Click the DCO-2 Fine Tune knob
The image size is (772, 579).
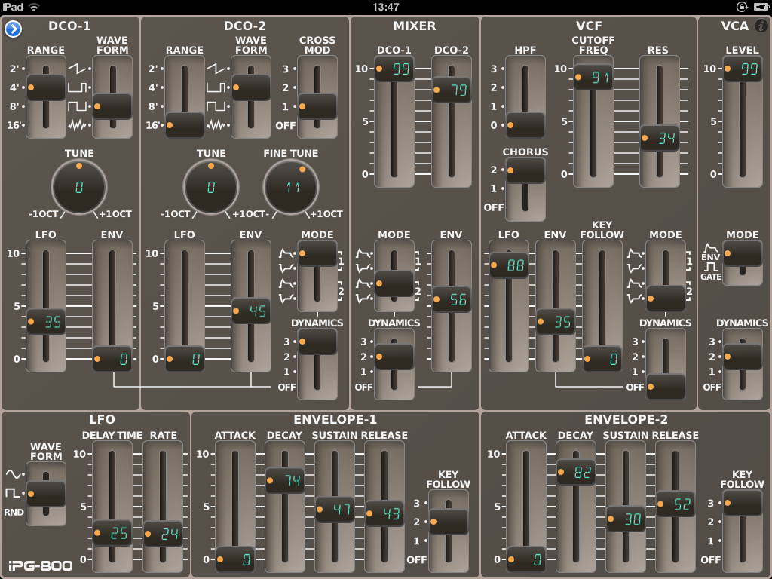pos(291,187)
